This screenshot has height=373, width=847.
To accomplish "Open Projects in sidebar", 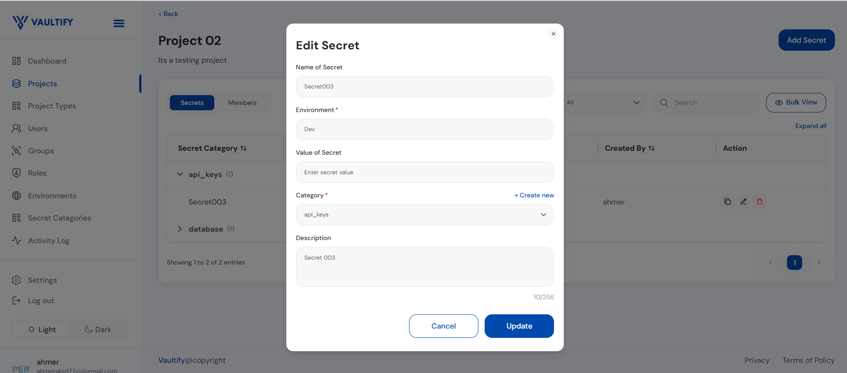I will [x=42, y=84].
